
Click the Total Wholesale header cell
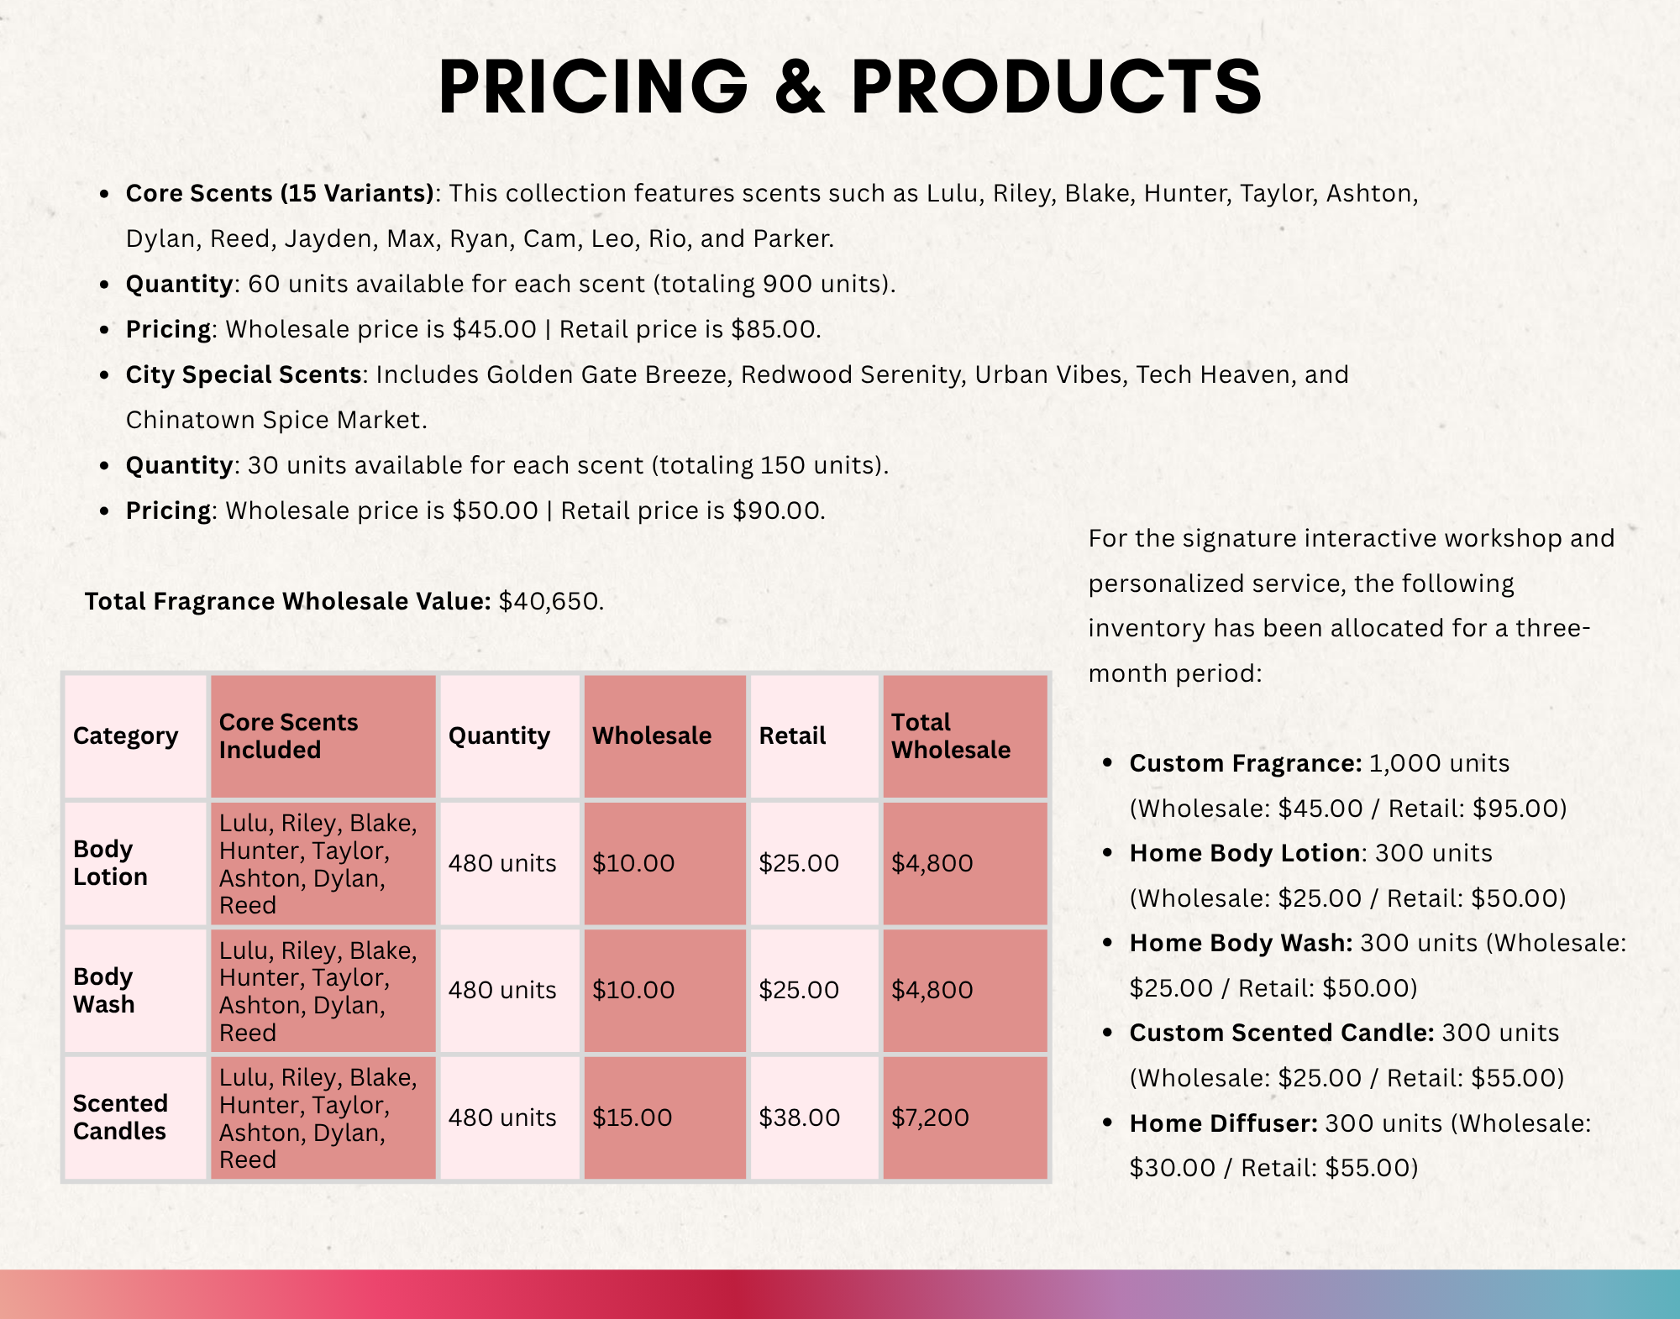point(965,736)
